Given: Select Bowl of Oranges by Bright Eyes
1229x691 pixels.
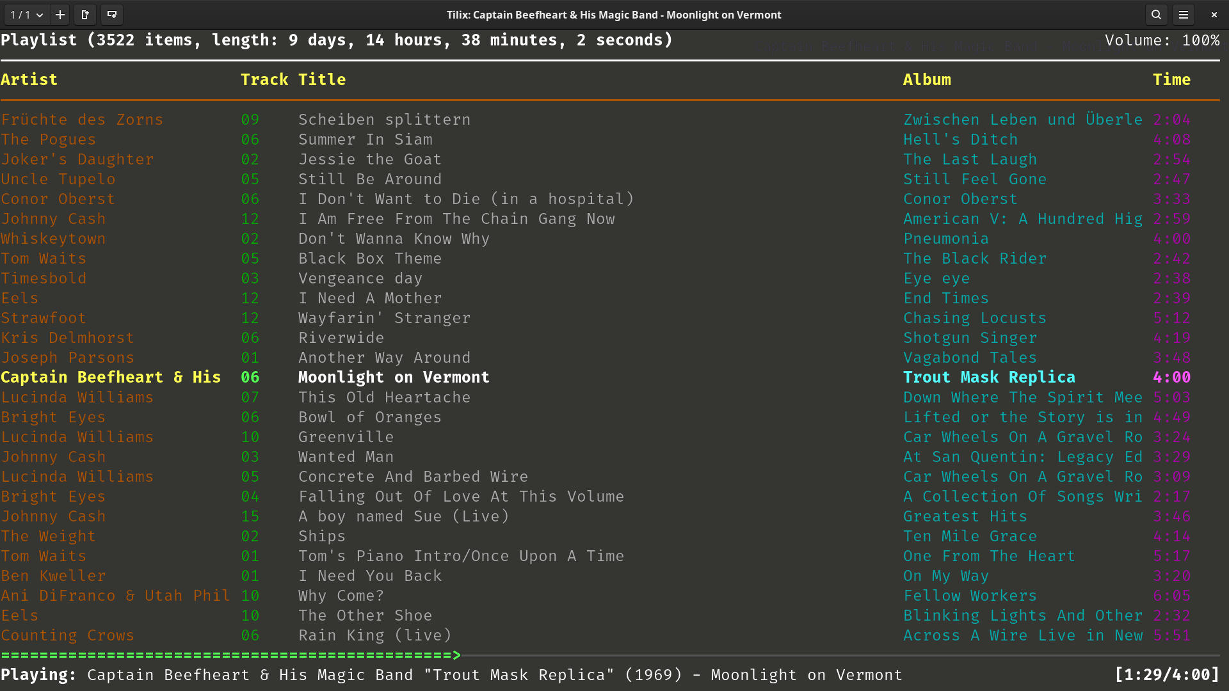Looking at the screenshot, I should tap(370, 417).
